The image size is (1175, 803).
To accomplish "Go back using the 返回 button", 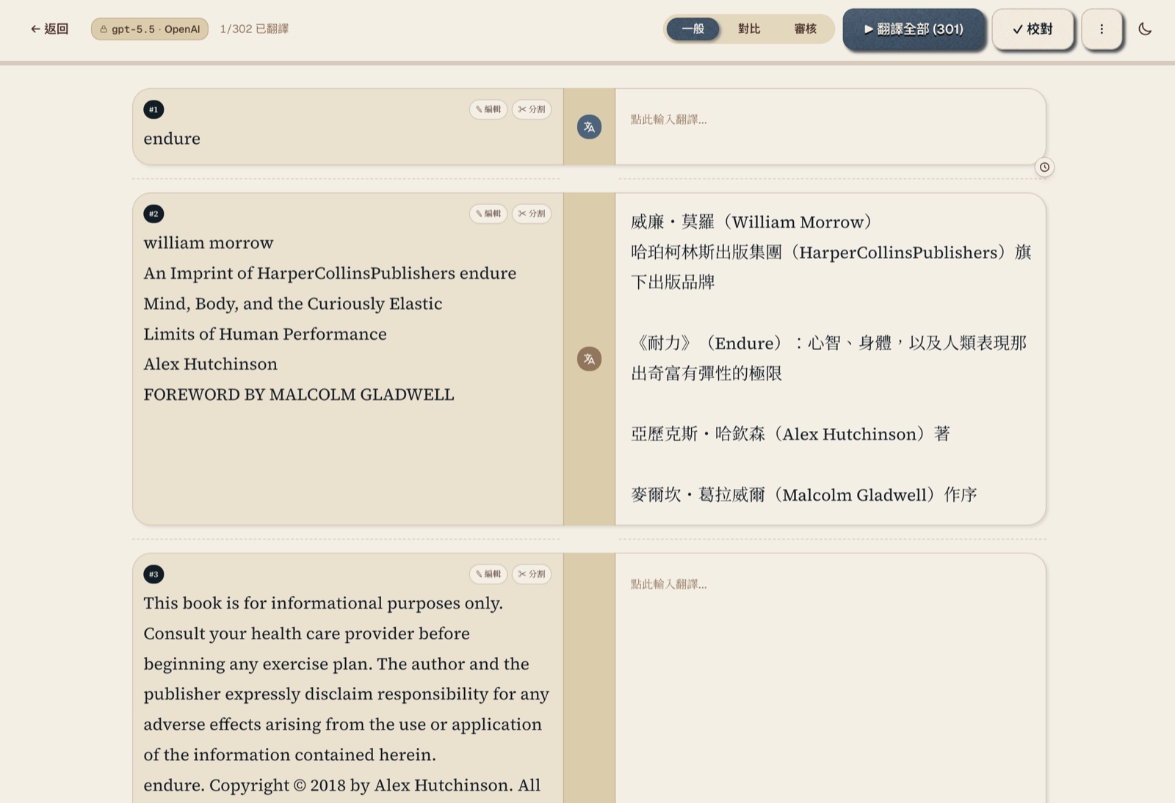I will [x=49, y=29].
